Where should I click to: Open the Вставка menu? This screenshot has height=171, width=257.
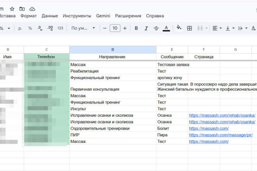coord(7,16)
